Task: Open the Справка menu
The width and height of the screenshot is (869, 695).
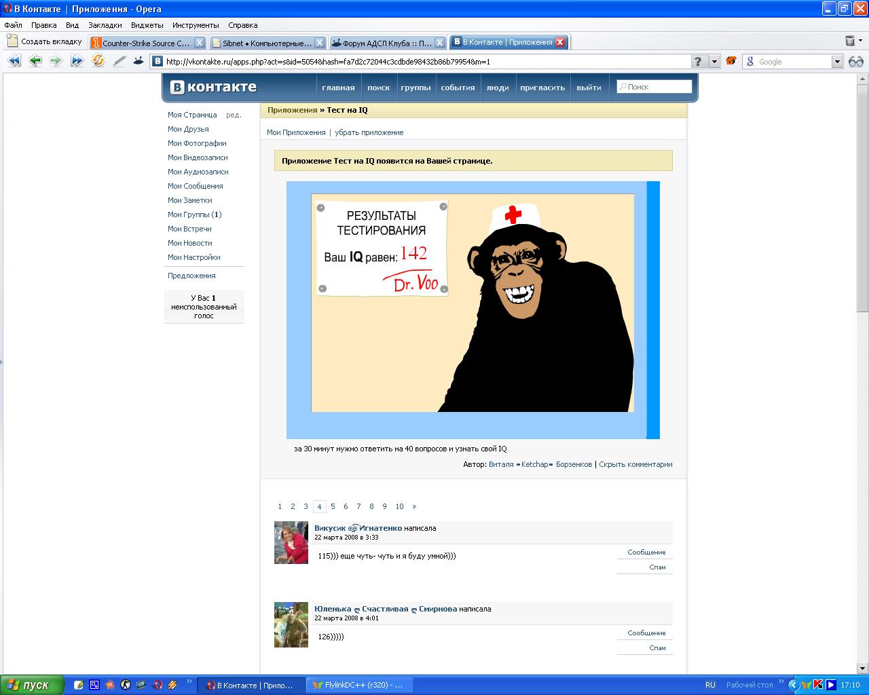Action: pyautogui.click(x=243, y=25)
